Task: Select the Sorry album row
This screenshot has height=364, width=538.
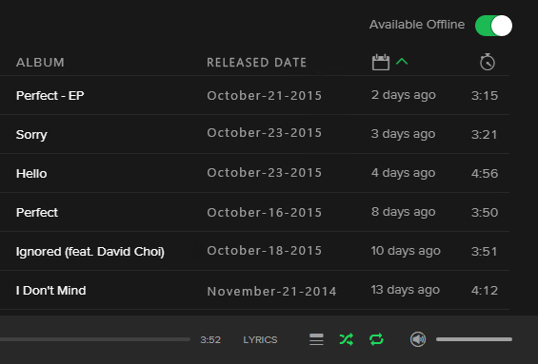Action: click(x=254, y=134)
